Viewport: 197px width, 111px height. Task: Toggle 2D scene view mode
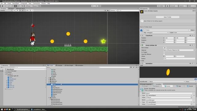pyautogui.click(x=14, y=10)
